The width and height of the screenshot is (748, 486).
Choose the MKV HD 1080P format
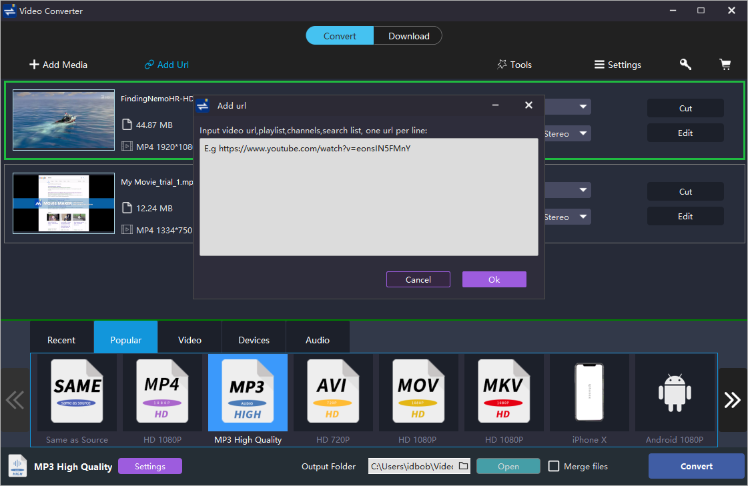coord(504,391)
